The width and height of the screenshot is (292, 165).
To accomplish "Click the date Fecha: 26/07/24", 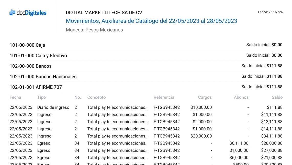I will (270, 12).
